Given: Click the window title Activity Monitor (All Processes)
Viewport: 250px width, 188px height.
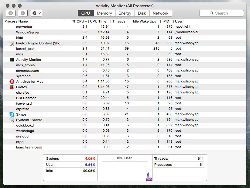Looking at the screenshot, I should 125,6.
